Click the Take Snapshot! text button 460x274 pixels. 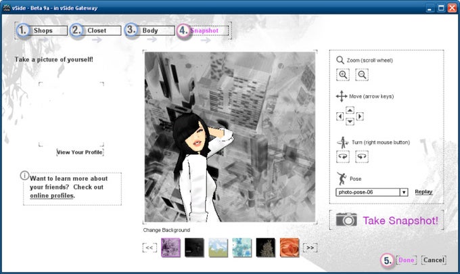click(x=400, y=221)
